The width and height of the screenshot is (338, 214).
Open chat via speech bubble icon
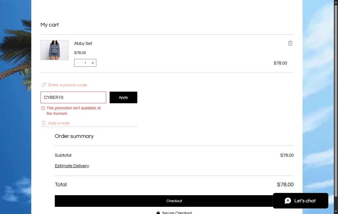tap(288, 201)
